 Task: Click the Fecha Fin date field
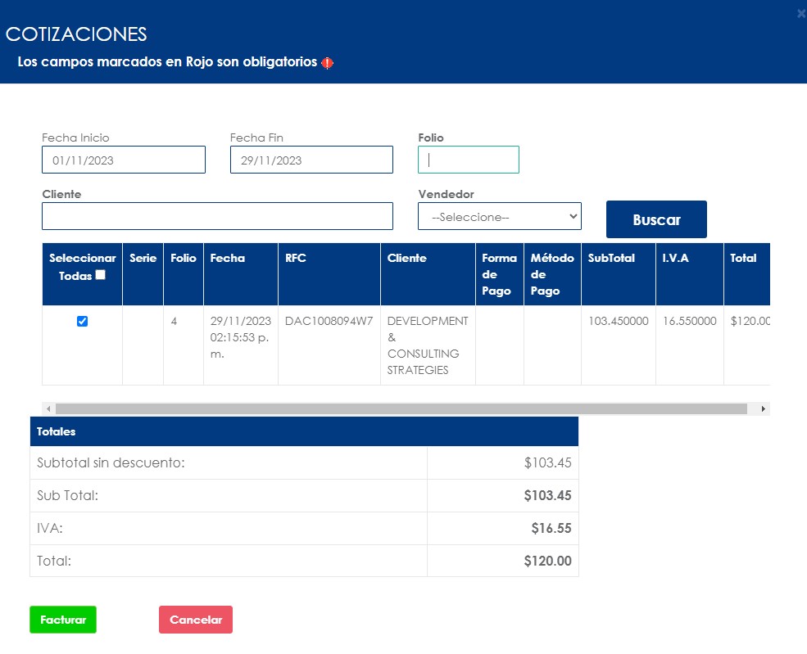tap(311, 160)
